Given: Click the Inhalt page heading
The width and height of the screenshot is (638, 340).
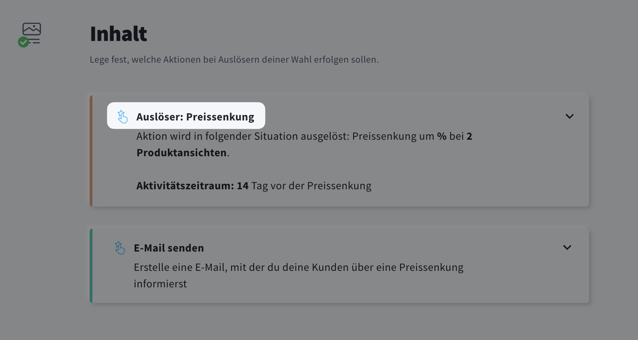Looking at the screenshot, I should tap(118, 34).
